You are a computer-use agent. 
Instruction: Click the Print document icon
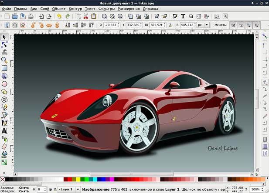pyautogui.click(x=31, y=16)
